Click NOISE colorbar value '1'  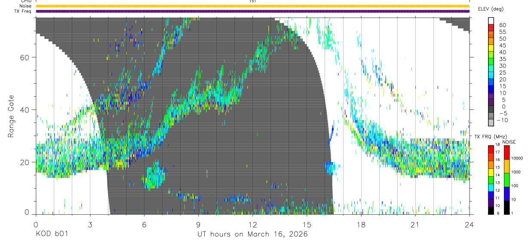[513, 213]
